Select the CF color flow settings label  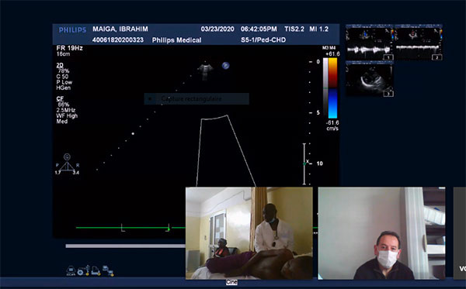point(60,98)
